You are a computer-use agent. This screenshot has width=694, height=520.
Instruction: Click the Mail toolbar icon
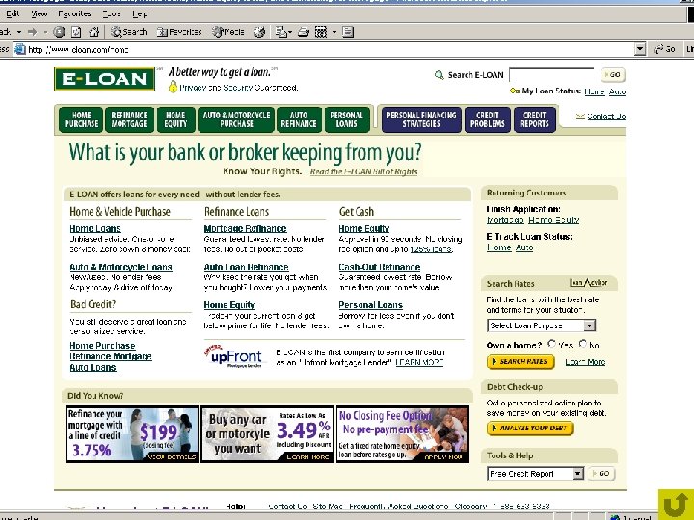click(283, 32)
